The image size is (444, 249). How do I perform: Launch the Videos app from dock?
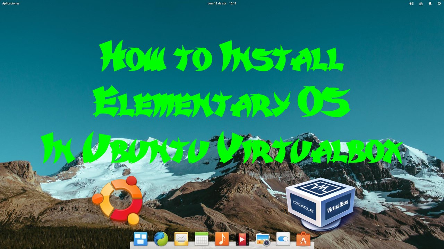(242, 239)
